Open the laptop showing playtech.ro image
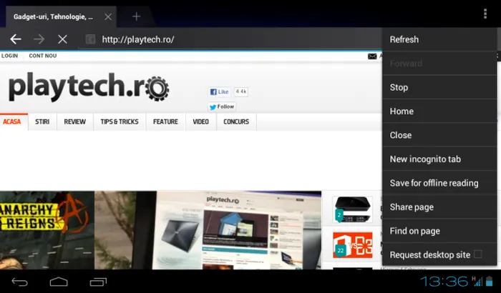Image resolution: width=501 pixels, height=293 pixels. click(208, 230)
